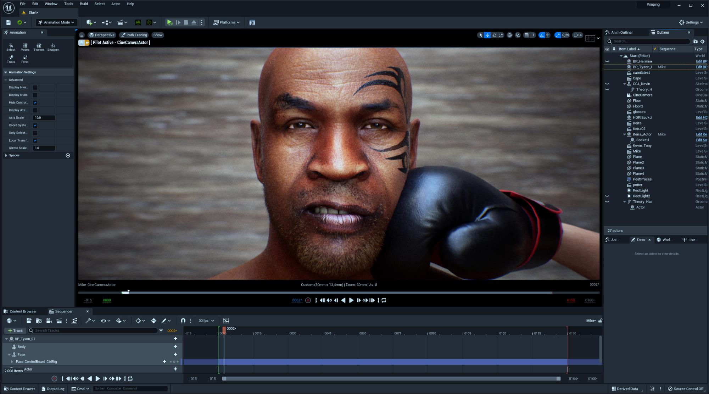Select the translate gizmo mode in viewport

tap(487, 35)
